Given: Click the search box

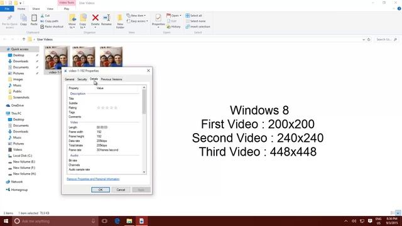Looking at the screenshot, I should (x=386, y=40).
